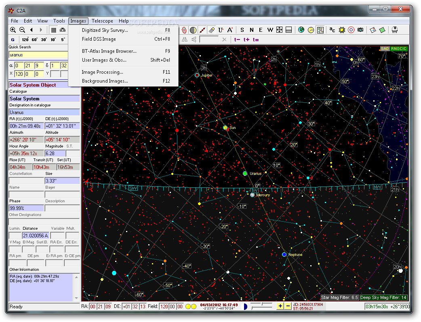Click the Deep Sky Mag Filter 14 label
This screenshot has width=421, height=322.
tap(383, 298)
